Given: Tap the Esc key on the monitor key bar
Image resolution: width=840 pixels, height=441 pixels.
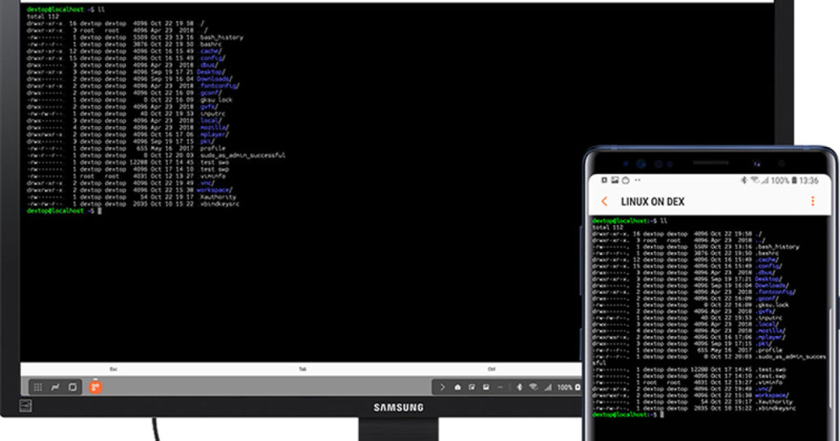Looking at the screenshot, I should click(x=113, y=369).
